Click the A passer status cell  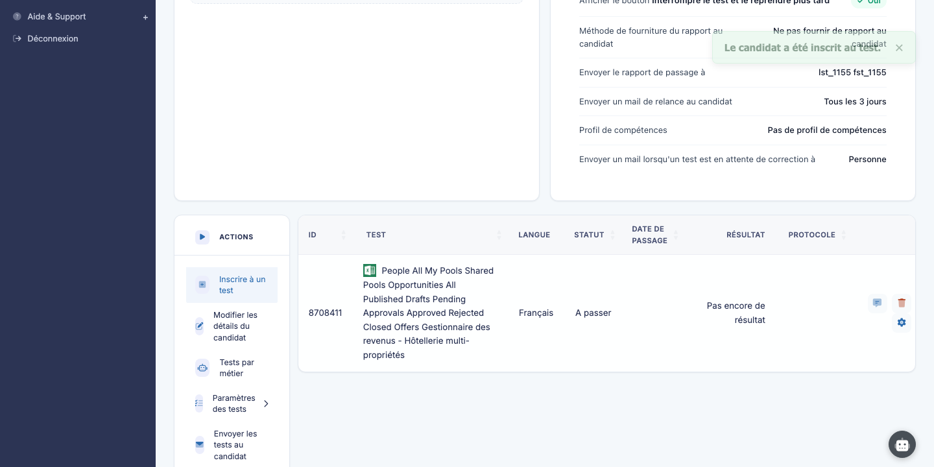click(x=593, y=313)
